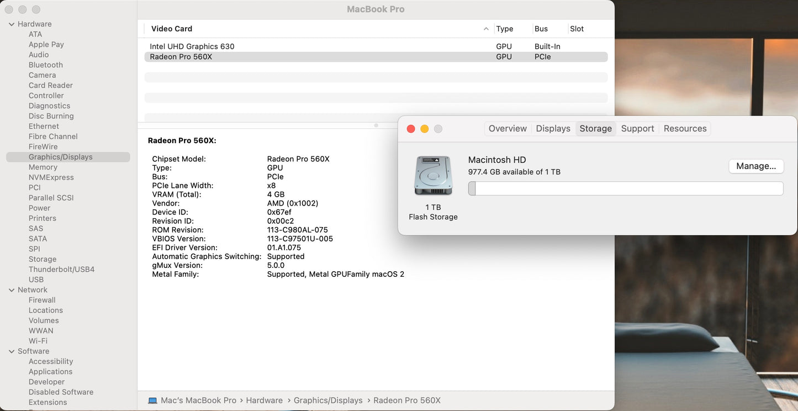Select Applications under the Software section
The width and height of the screenshot is (798, 411).
point(50,371)
